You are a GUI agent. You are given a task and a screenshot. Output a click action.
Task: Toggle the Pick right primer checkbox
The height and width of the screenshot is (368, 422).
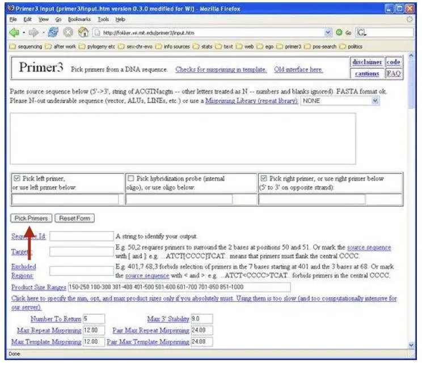pyautogui.click(x=264, y=178)
